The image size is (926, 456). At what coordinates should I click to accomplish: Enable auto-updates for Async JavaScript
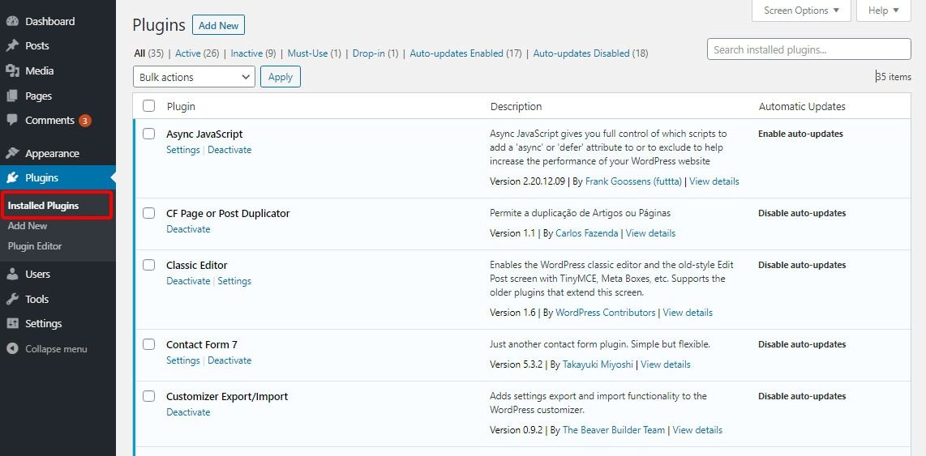click(x=801, y=134)
